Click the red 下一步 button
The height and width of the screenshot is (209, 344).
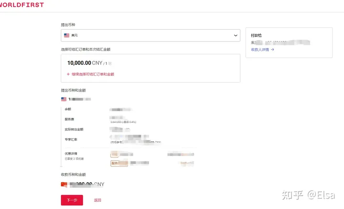click(72, 200)
